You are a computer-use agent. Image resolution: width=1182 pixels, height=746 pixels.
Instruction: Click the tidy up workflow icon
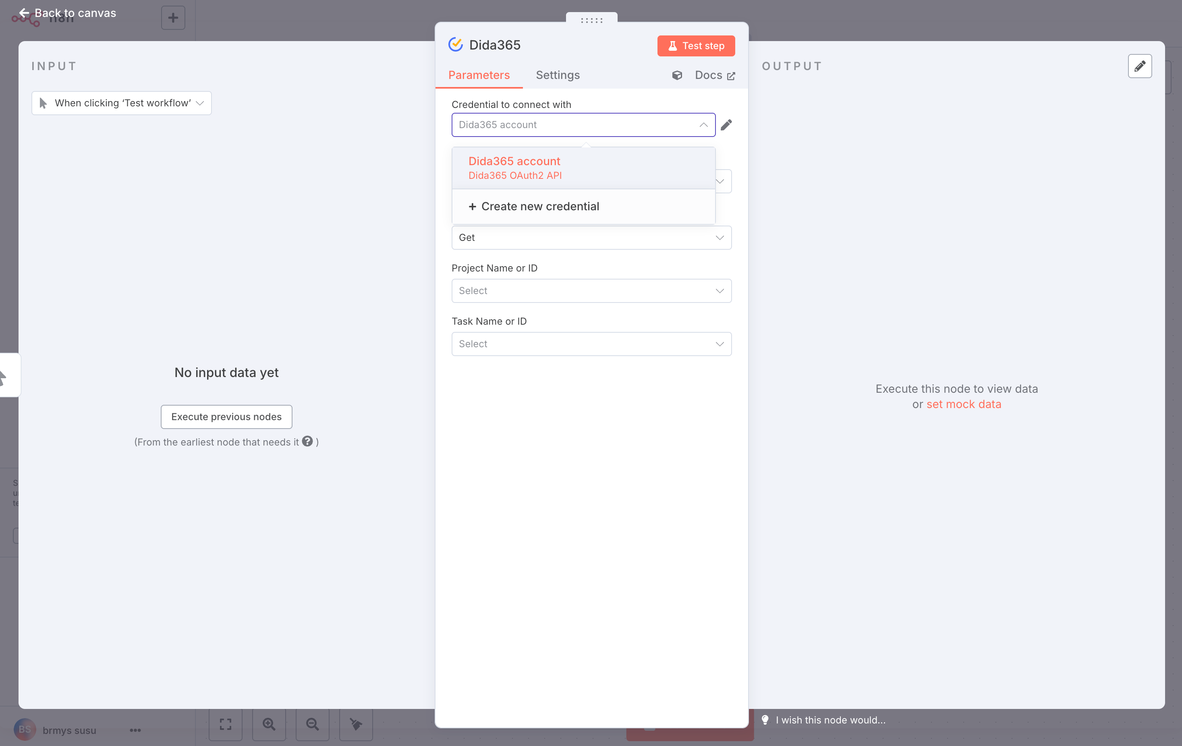(x=356, y=724)
